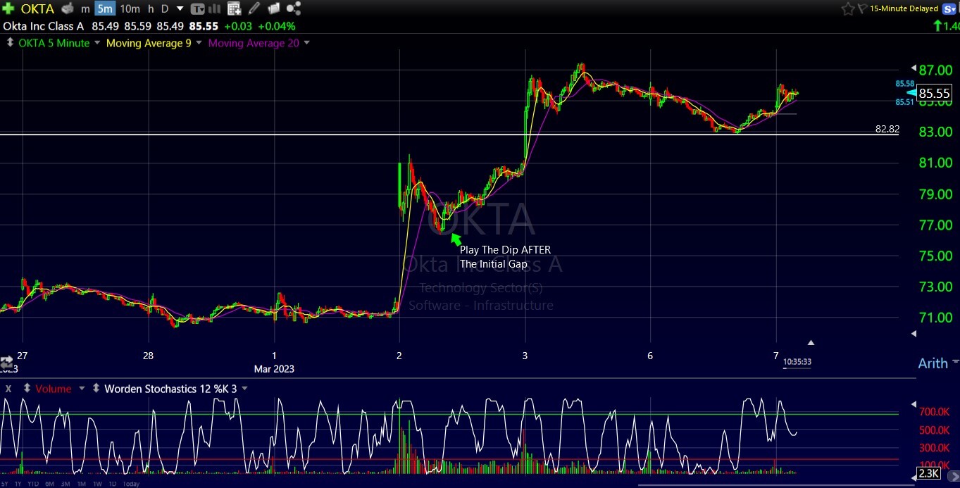Click the green plus add-symbol icon

(7, 8)
